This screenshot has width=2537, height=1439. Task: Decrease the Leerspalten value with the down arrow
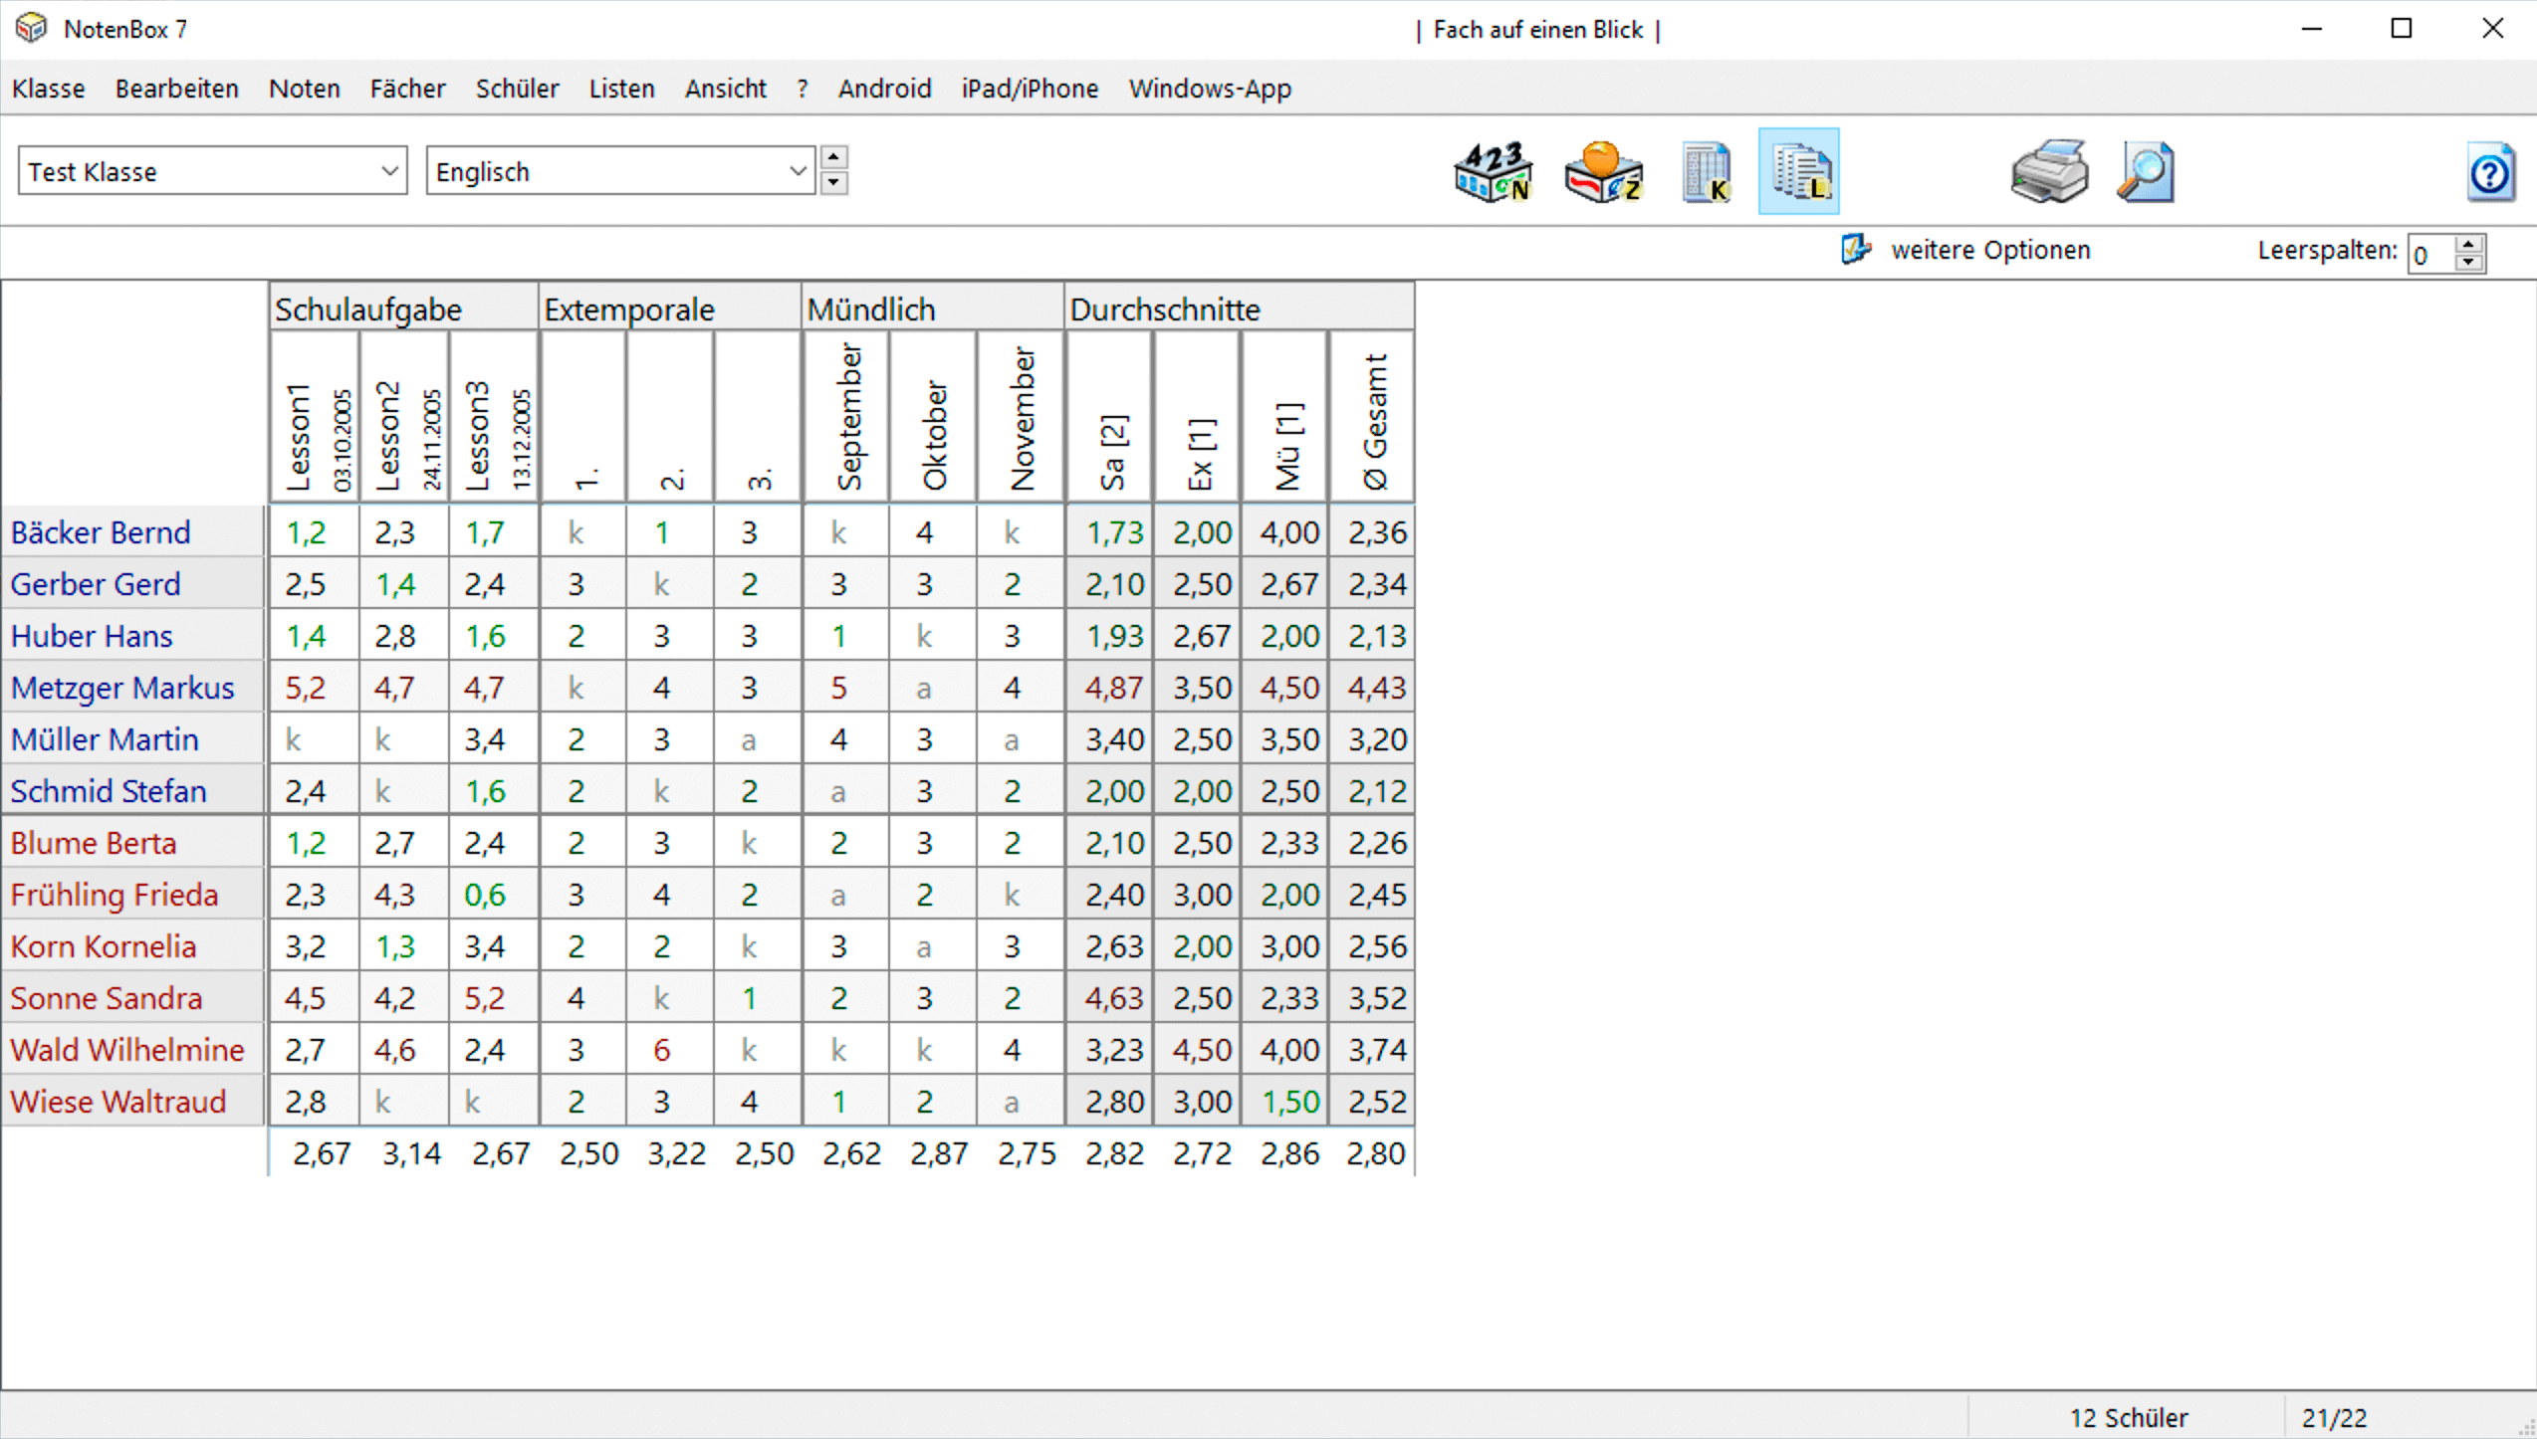pyautogui.click(x=2468, y=263)
